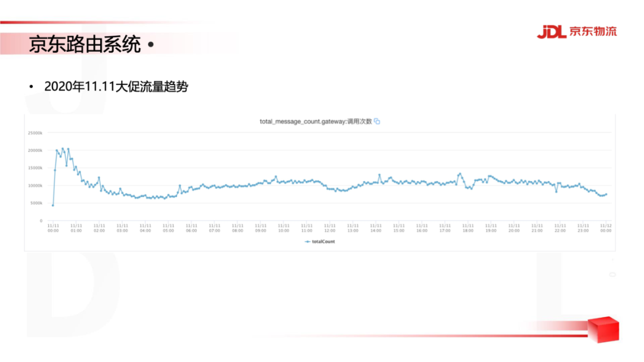This screenshot has height=362, width=644.
Task: Click the 5000k y-axis label
Action: (36, 204)
